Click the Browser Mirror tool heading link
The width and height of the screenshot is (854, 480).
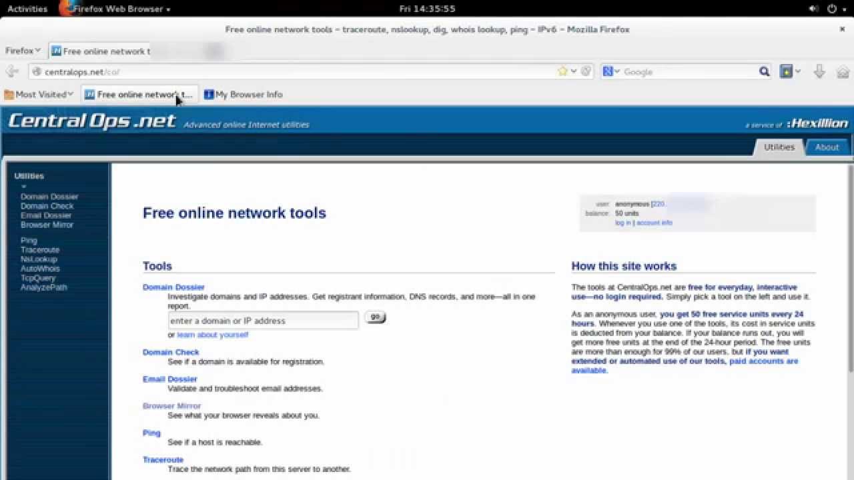(171, 406)
